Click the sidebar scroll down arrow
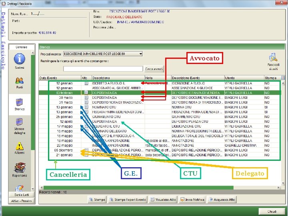 pyautogui.click(x=33, y=189)
